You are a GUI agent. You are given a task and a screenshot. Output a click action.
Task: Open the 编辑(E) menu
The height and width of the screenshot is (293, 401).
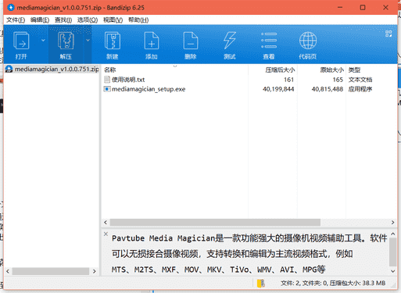pos(40,20)
